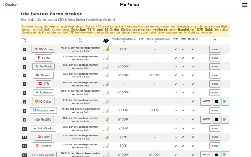Open the Deriv broker button
Image resolution: width=251 pixels, height=157 pixels.
pyautogui.click(x=44, y=137)
